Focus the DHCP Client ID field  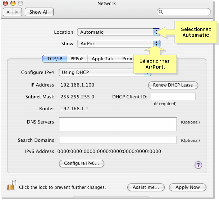(x=173, y=97)
